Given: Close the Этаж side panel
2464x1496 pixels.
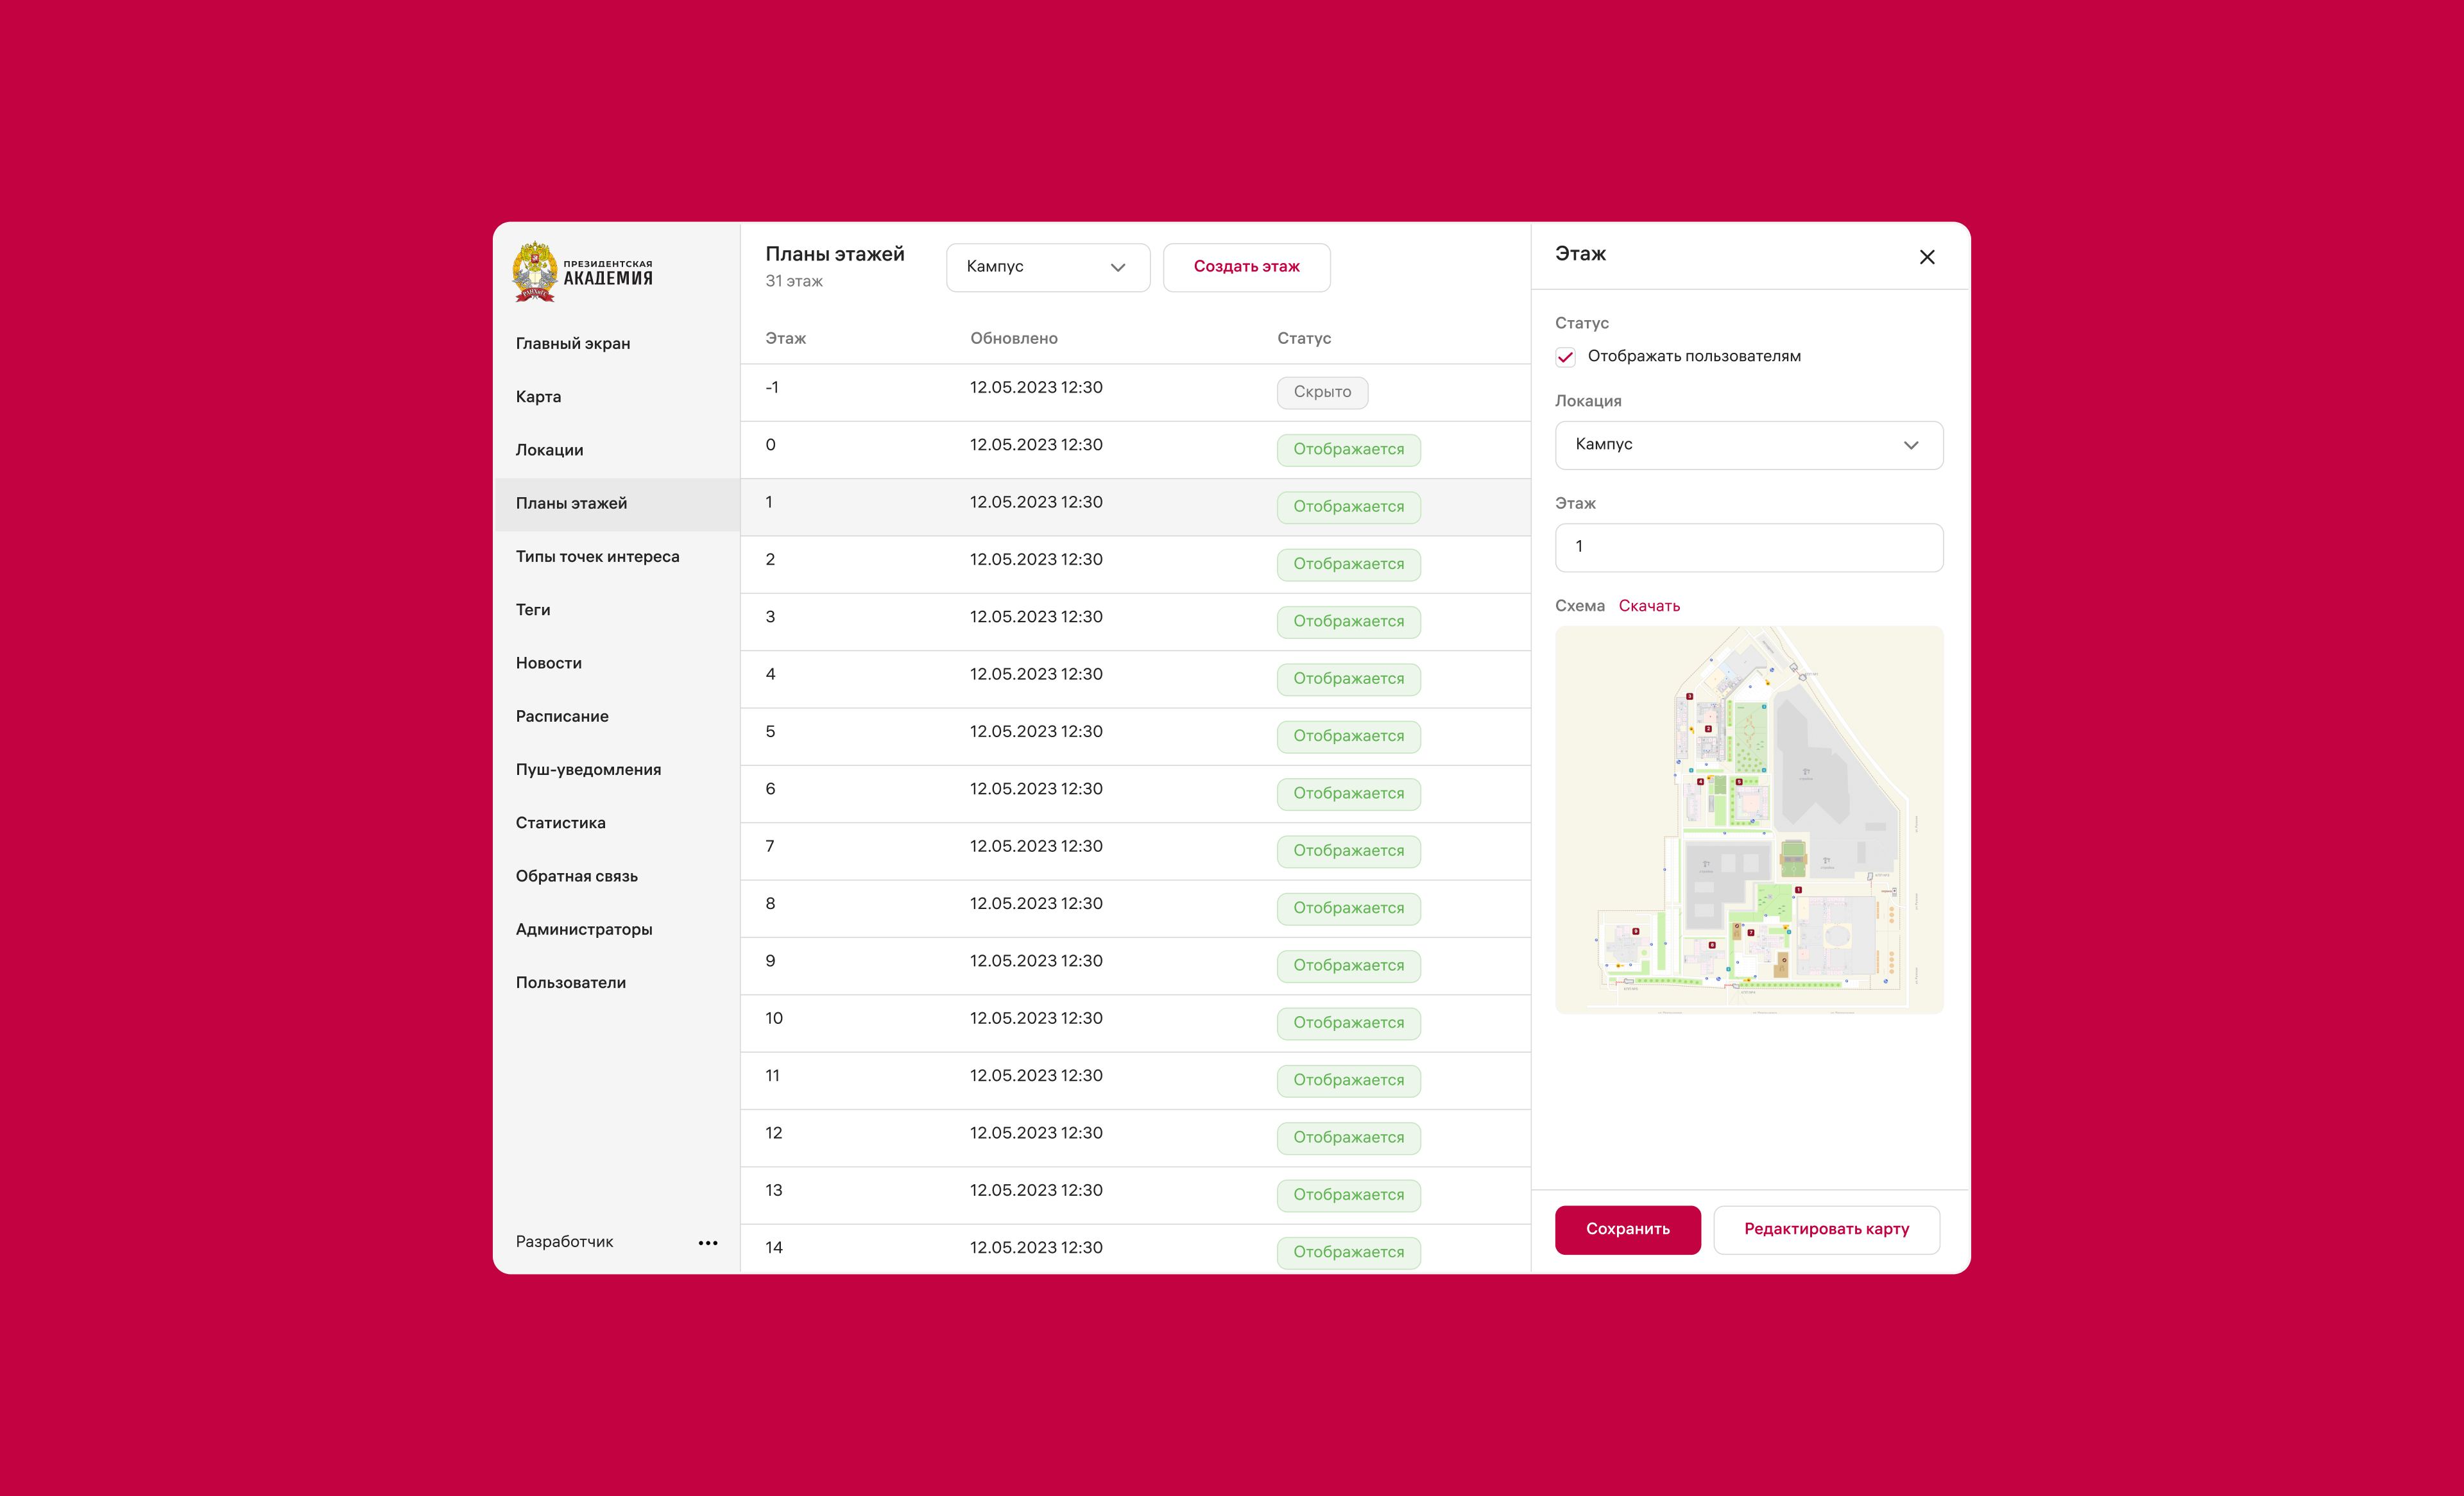Looking at the screenshot, I should click(1927, 257).
